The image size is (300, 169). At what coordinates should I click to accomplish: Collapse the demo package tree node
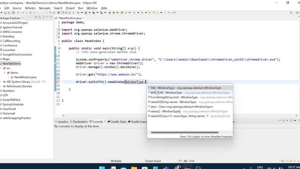[4, 73]
